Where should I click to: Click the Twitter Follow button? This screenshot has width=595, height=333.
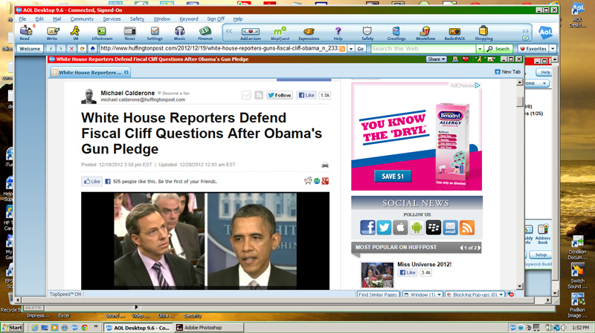click(x=280, y=96)
